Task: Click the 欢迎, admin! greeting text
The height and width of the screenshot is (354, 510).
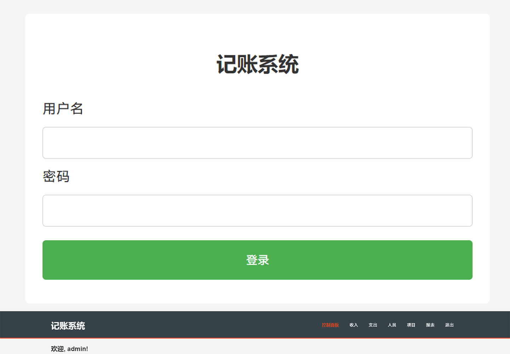Action: 69,349
